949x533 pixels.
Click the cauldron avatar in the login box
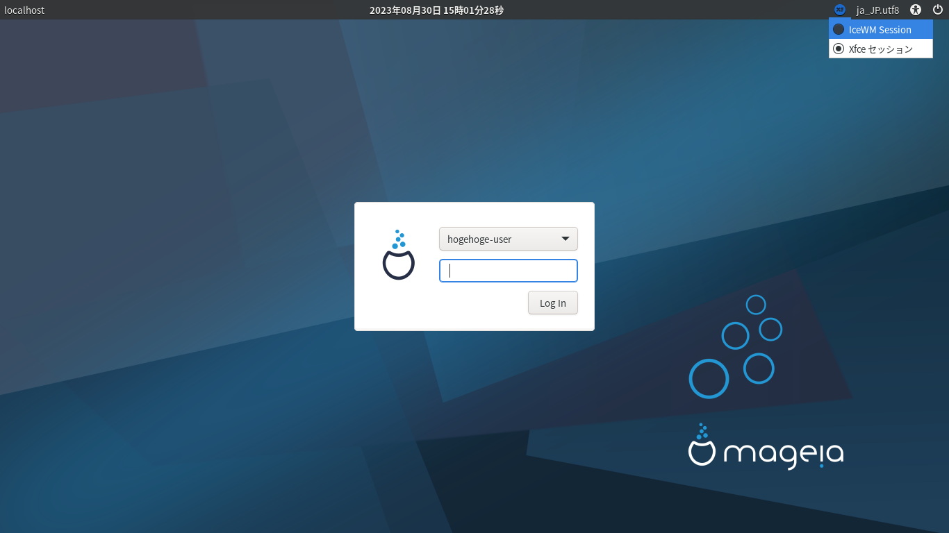399,255
